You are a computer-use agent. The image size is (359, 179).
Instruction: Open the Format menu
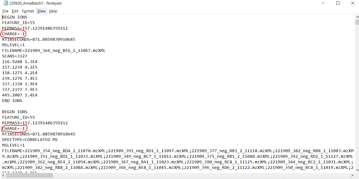[28, 11]
